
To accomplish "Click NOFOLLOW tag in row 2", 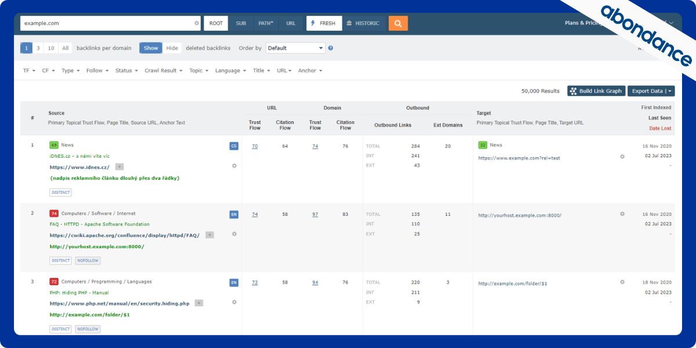I will [x=88, y=260].
